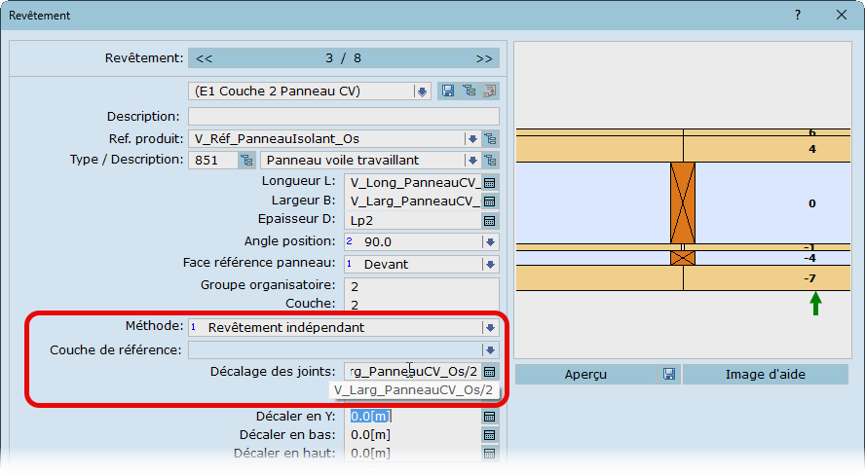Screen dimensions: 865x476
Task: Open calculator for Largeur B
Action: point(490,201)
